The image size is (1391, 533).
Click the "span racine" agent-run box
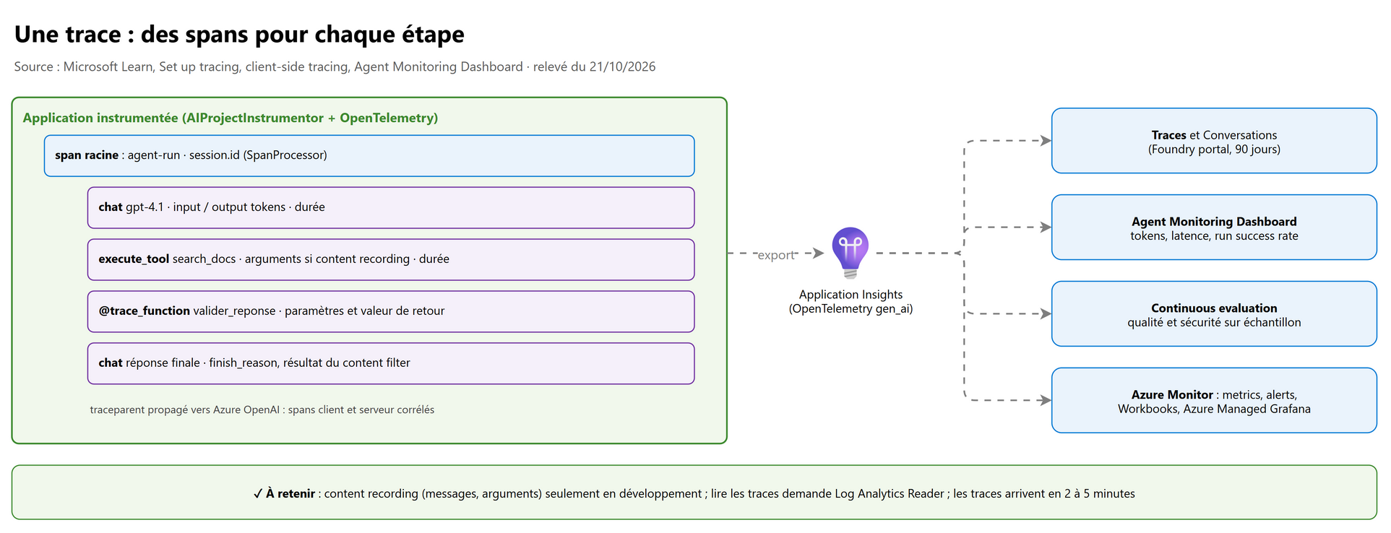369,156
